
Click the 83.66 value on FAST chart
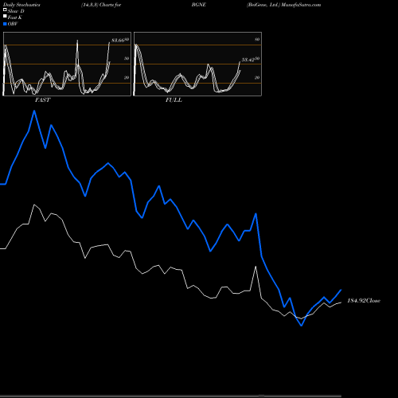coord(118,41)
